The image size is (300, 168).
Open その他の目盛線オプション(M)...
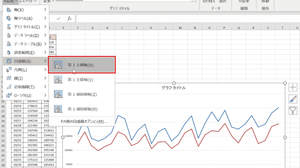[x=84, y=121]
